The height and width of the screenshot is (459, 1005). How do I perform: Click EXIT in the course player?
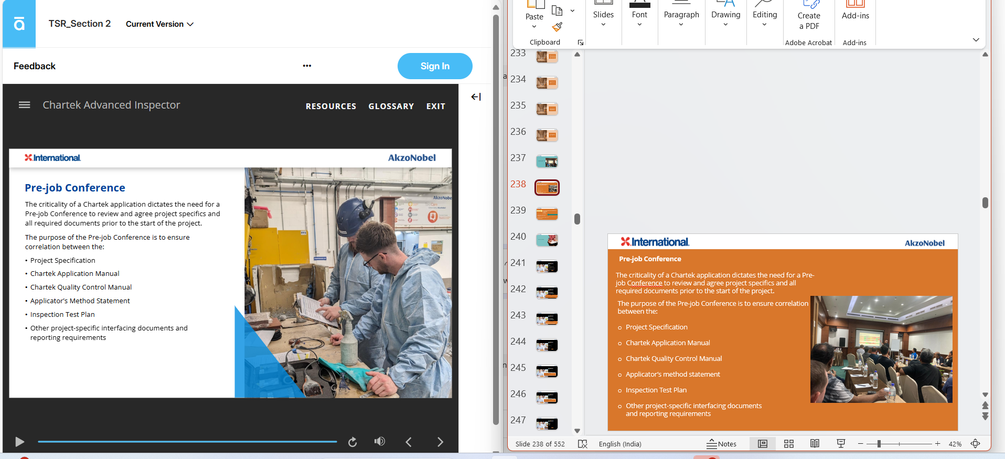tap(435, 106)
